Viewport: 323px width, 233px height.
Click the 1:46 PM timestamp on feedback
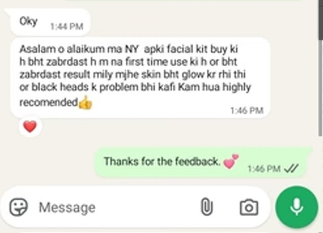tap(247, 110)
